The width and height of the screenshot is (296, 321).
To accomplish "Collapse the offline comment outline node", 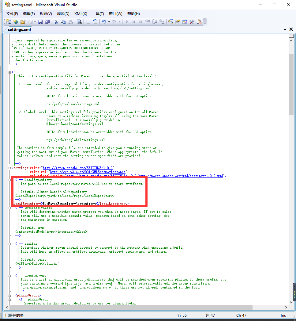I will coord(9,244).
